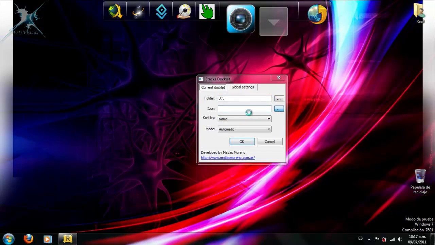435x245 pixels.
Task: Launch the galaxy screensaver icon on the dock
Action: tap(138, 11)
